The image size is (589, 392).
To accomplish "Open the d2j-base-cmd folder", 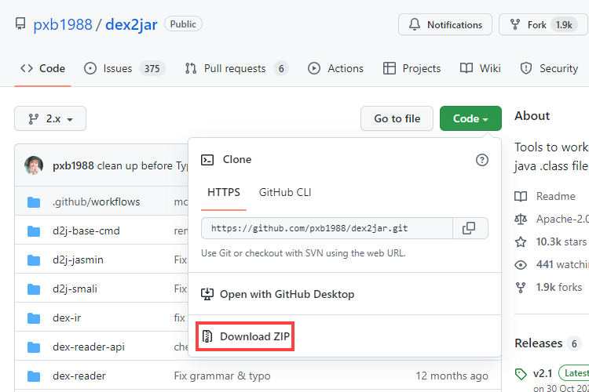I will 86,230.
